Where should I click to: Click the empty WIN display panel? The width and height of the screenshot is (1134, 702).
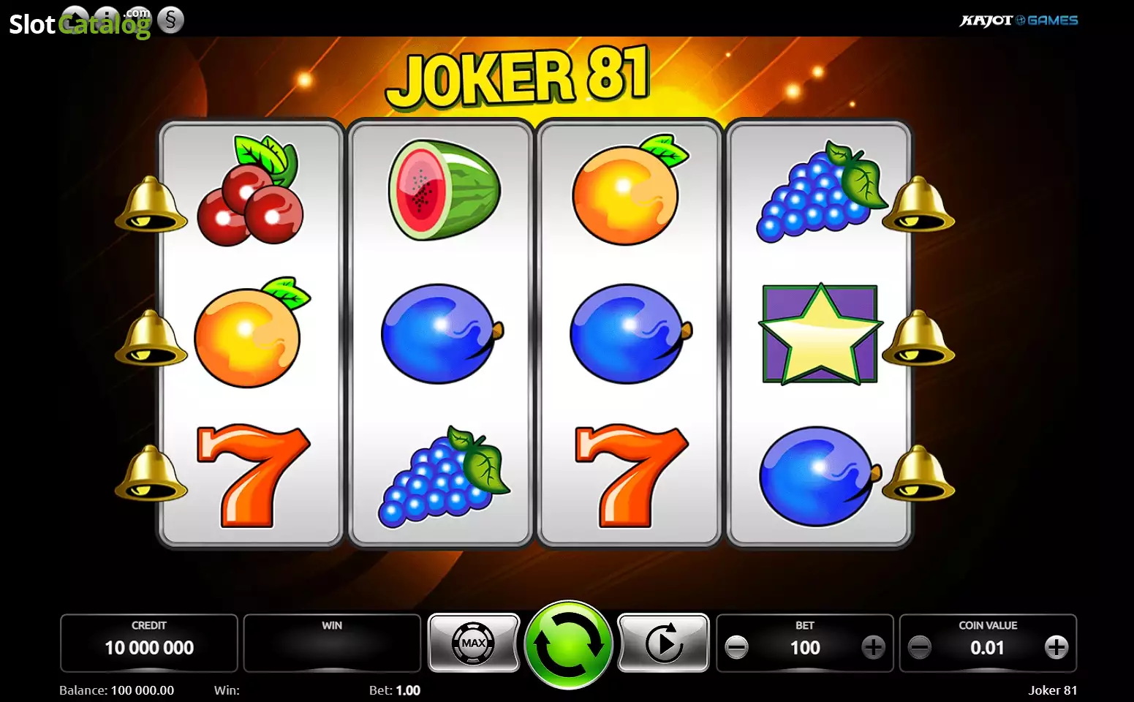coord(332,643)
